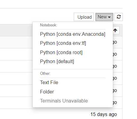The width and height of the screenshot is (137, 119).
Task: Click the Notebook: section header
Action: [48, 25]
